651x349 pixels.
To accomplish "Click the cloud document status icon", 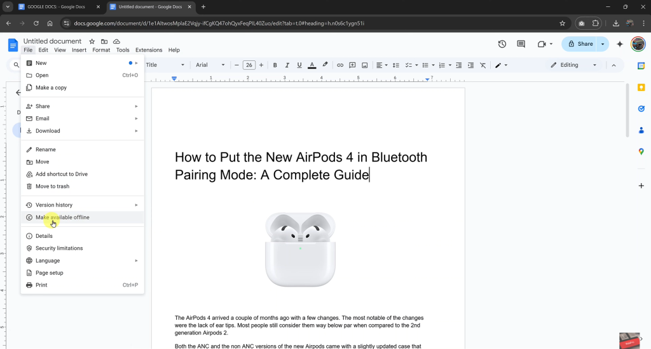I will [x=117, y=41].
